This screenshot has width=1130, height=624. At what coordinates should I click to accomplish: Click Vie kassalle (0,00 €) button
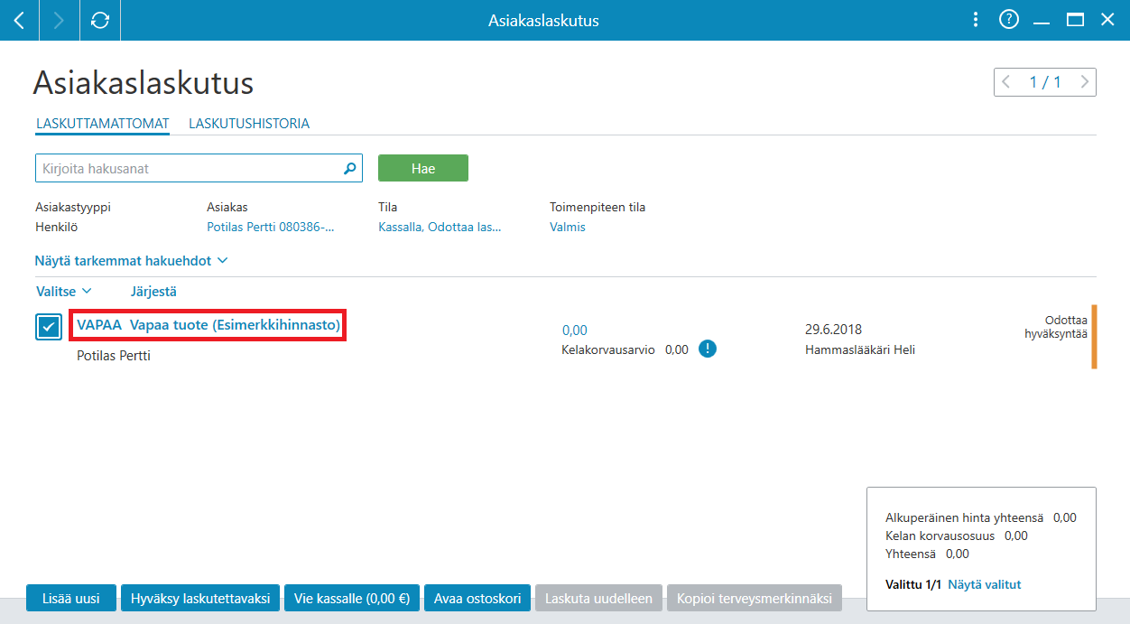coord(352,598)
